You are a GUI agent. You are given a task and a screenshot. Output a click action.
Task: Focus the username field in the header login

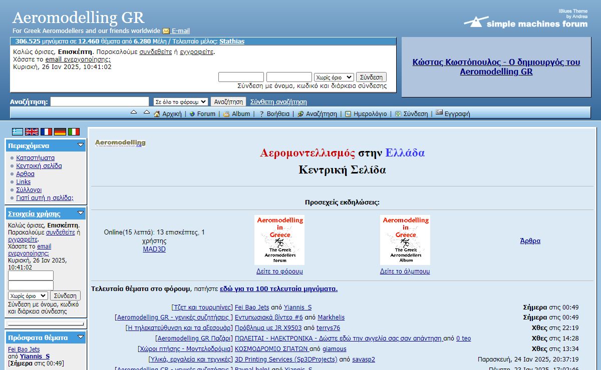pyautogui.click(x=241, y=77)
